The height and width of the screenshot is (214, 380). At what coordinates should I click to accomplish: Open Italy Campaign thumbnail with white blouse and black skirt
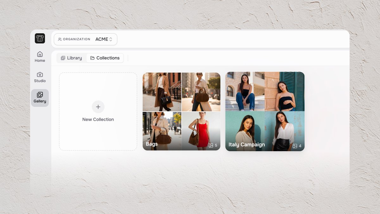285,131
